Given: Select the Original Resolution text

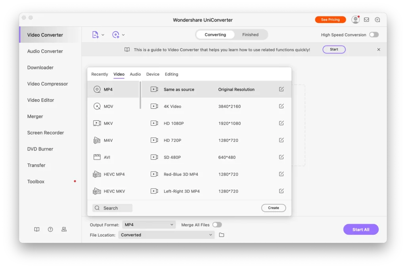Looking at the screenshot, I should [236, 89].
